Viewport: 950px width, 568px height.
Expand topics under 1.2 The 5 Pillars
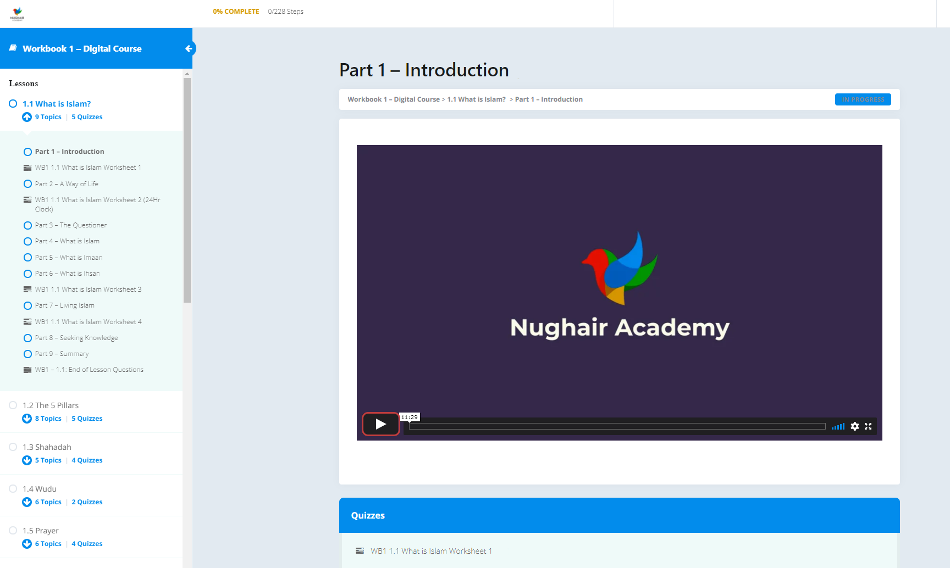tap(27, 419)
